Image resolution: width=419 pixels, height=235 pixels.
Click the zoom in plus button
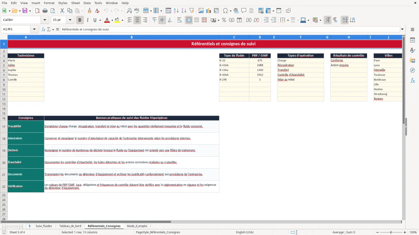pyautogui.click(x=405, y=232)
